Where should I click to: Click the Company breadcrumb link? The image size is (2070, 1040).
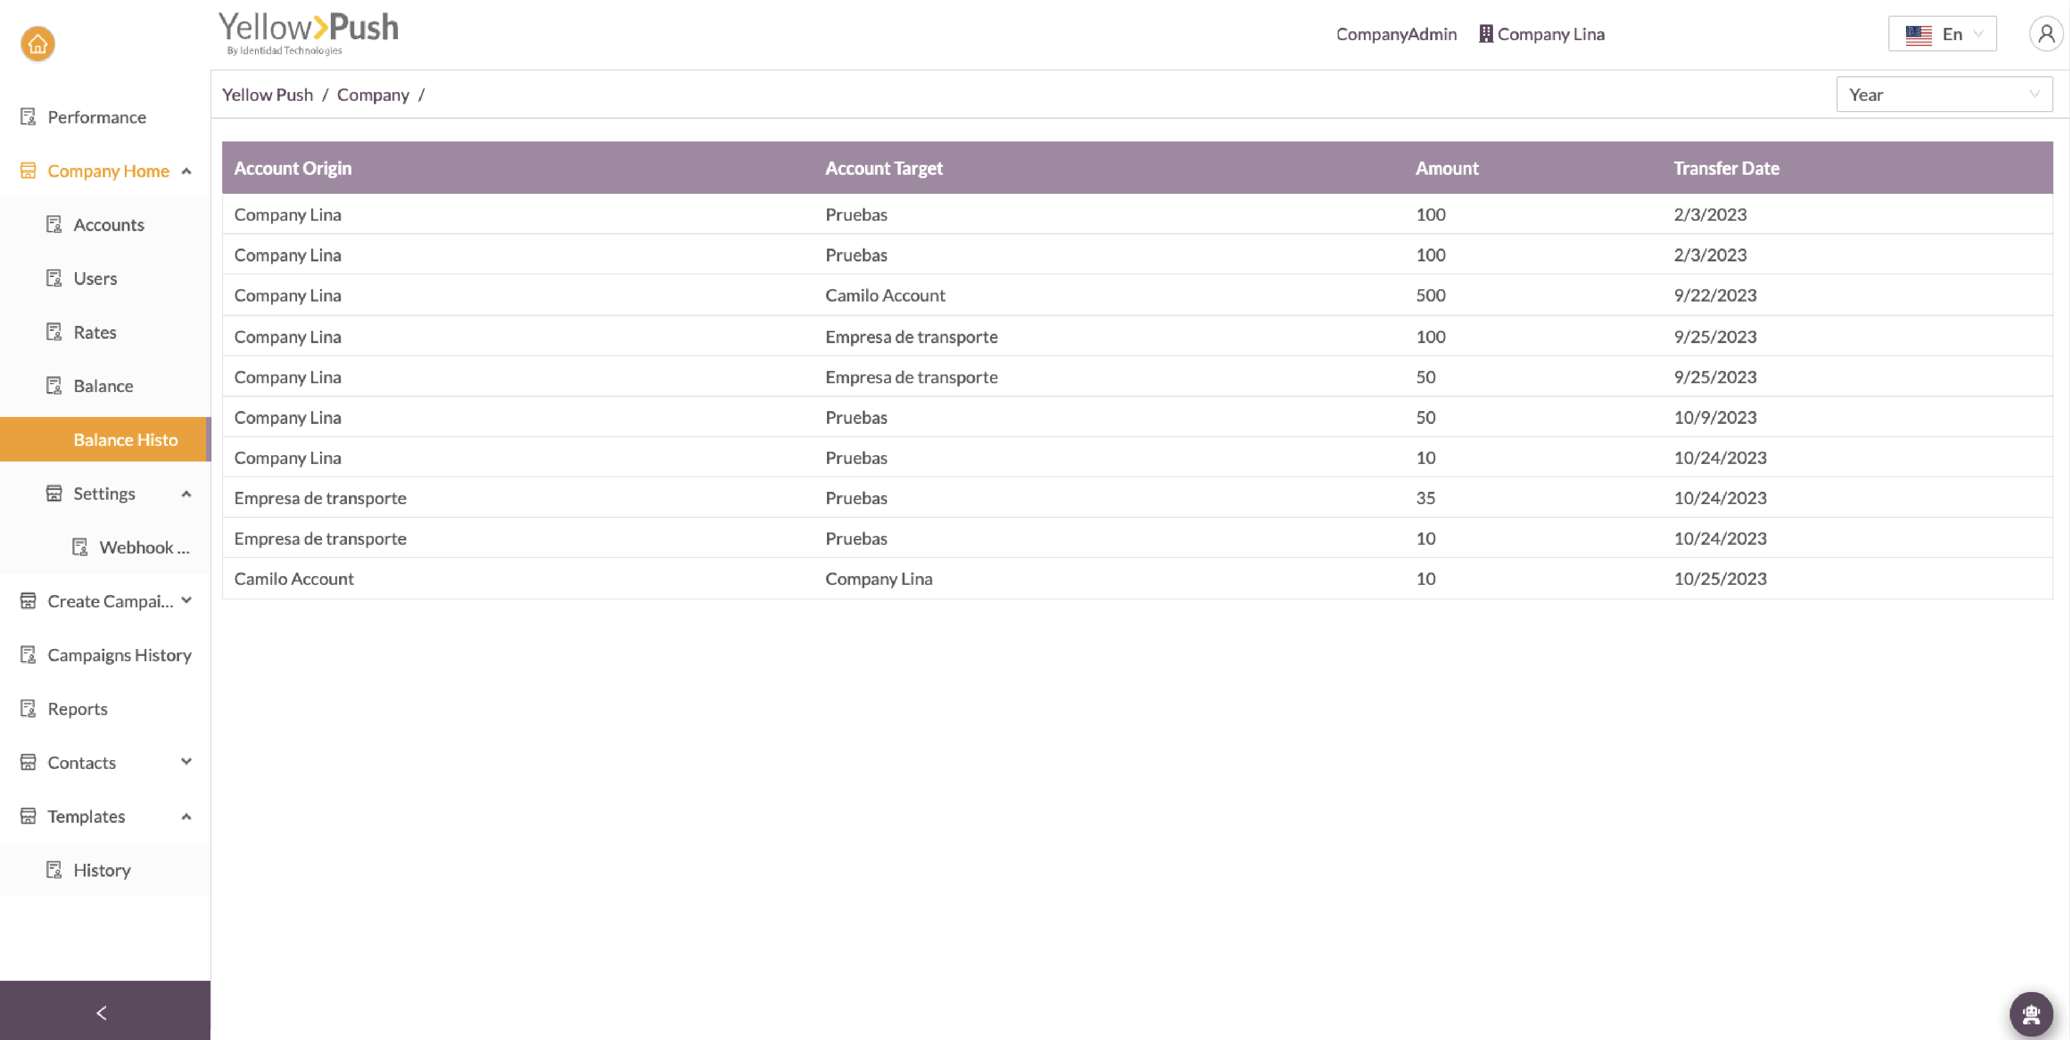click(x=373, y=95)
